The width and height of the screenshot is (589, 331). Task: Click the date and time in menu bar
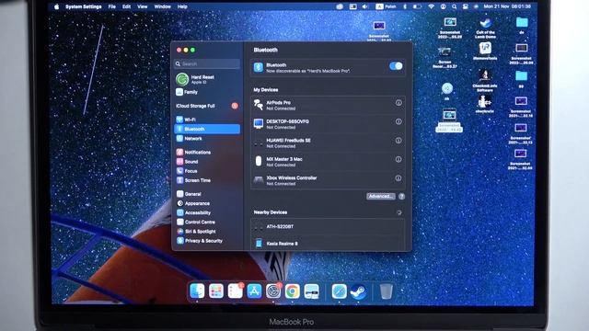pos(507,6)
